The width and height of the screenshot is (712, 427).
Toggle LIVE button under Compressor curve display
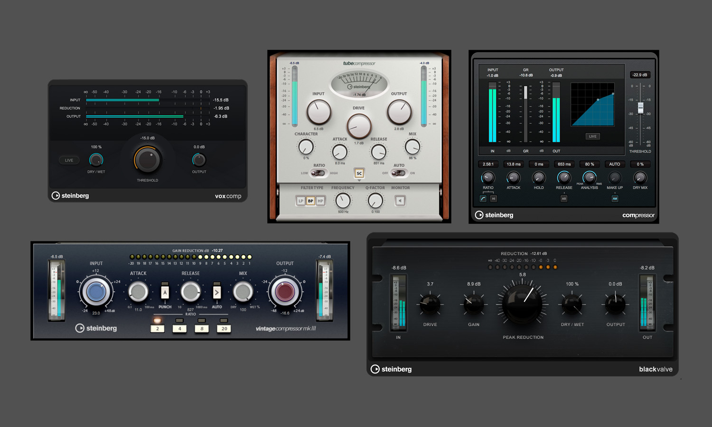point(593,136)
